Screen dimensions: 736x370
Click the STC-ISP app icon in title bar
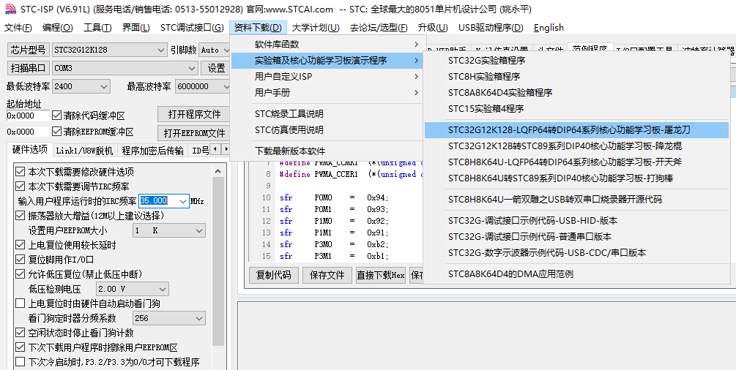coord(10,10)
